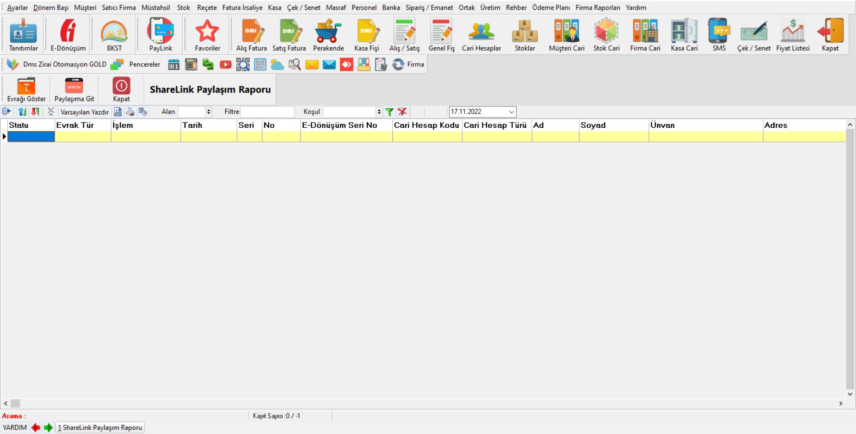Click the YouTube video icon
856x434 pixels.
coord(226,65)
